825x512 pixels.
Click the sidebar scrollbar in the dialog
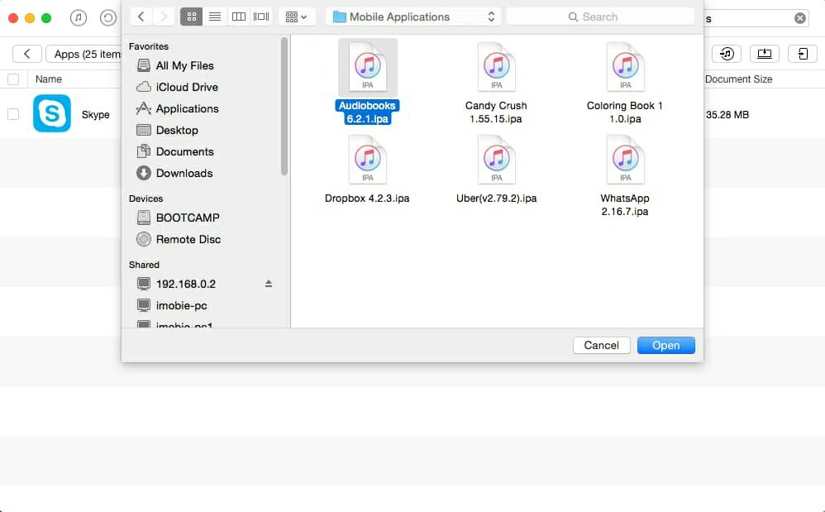[284, 107]
